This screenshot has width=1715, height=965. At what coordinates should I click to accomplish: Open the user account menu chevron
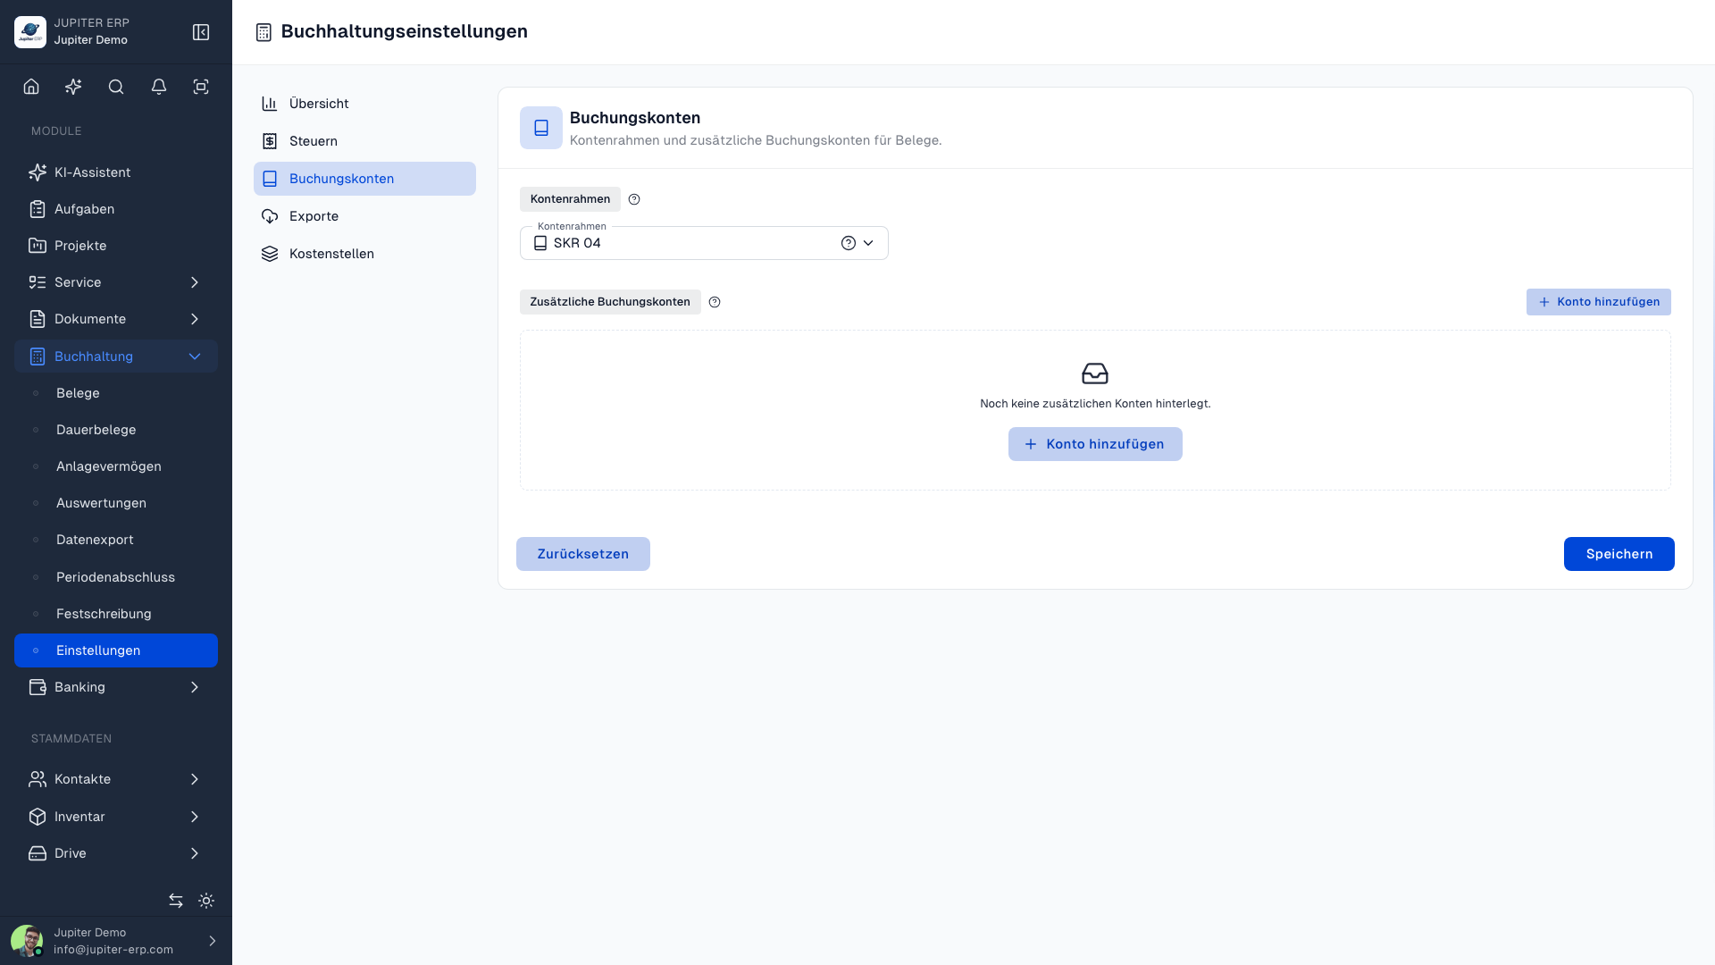213,941
